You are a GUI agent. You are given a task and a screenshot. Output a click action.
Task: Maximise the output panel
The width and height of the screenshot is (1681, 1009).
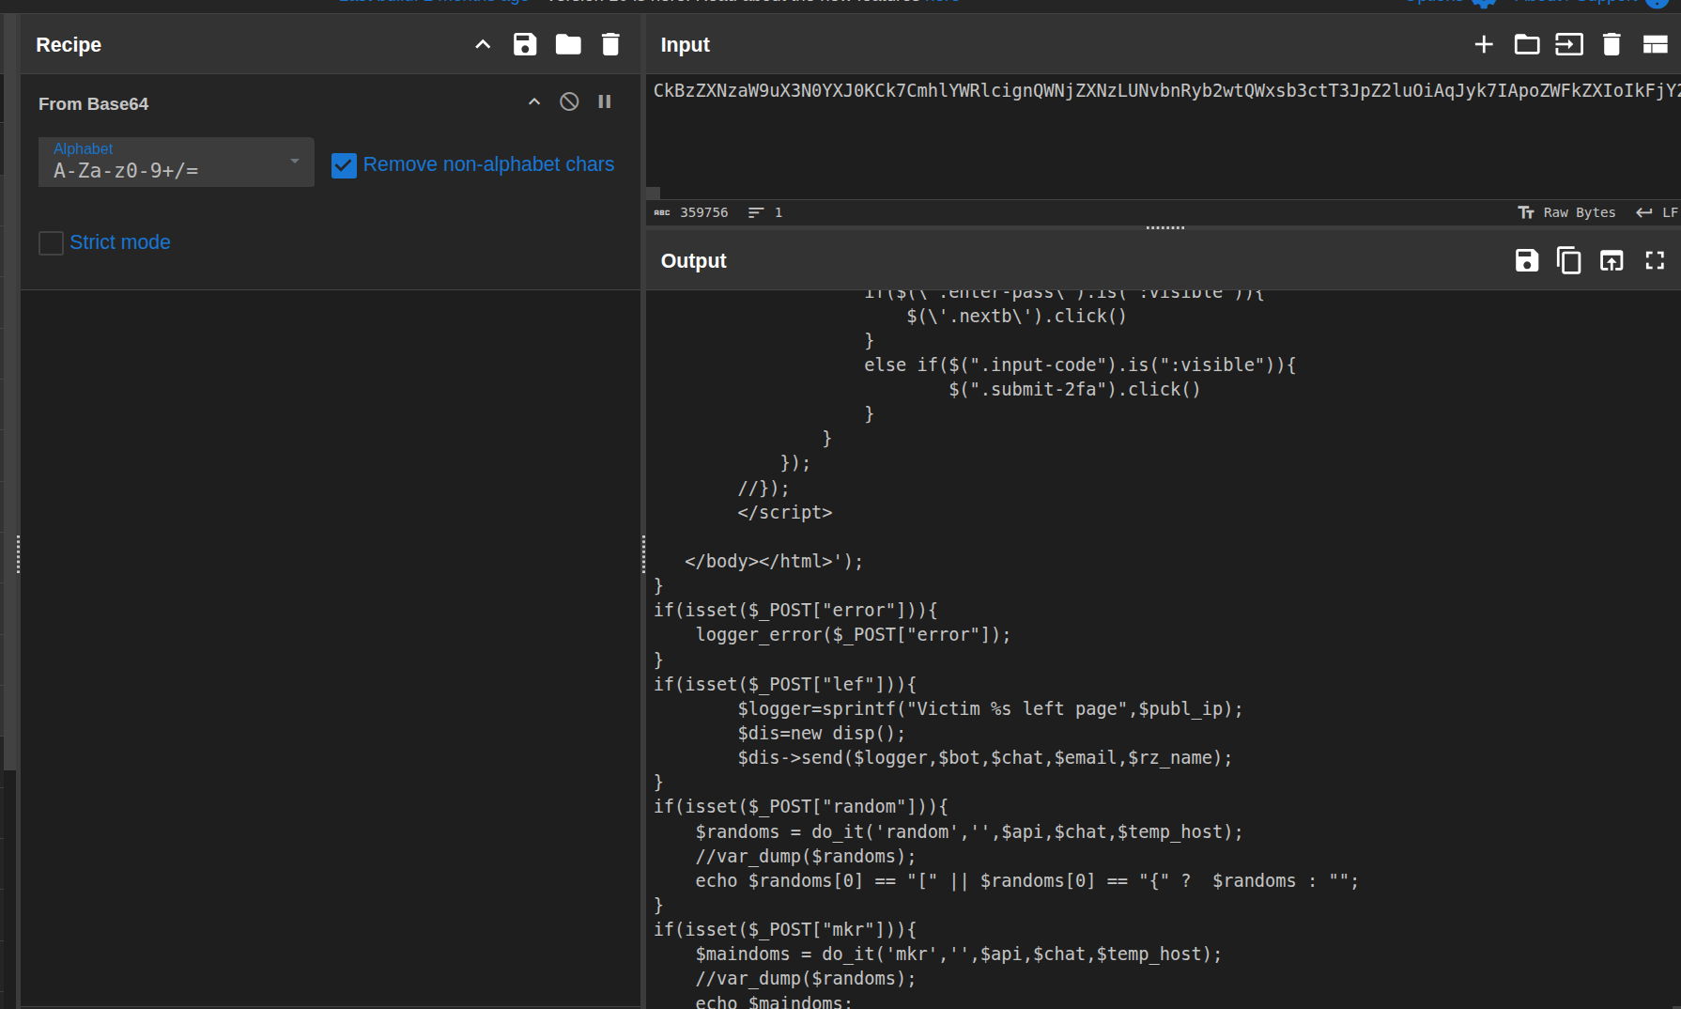point(1655,260)
